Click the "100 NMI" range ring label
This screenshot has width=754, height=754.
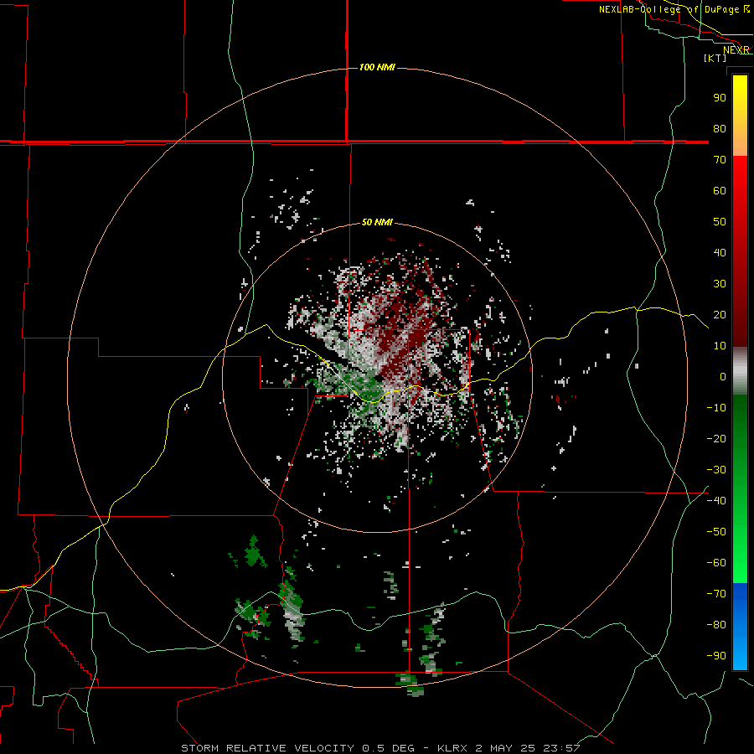pyautogui.click(x=377, y=67)
